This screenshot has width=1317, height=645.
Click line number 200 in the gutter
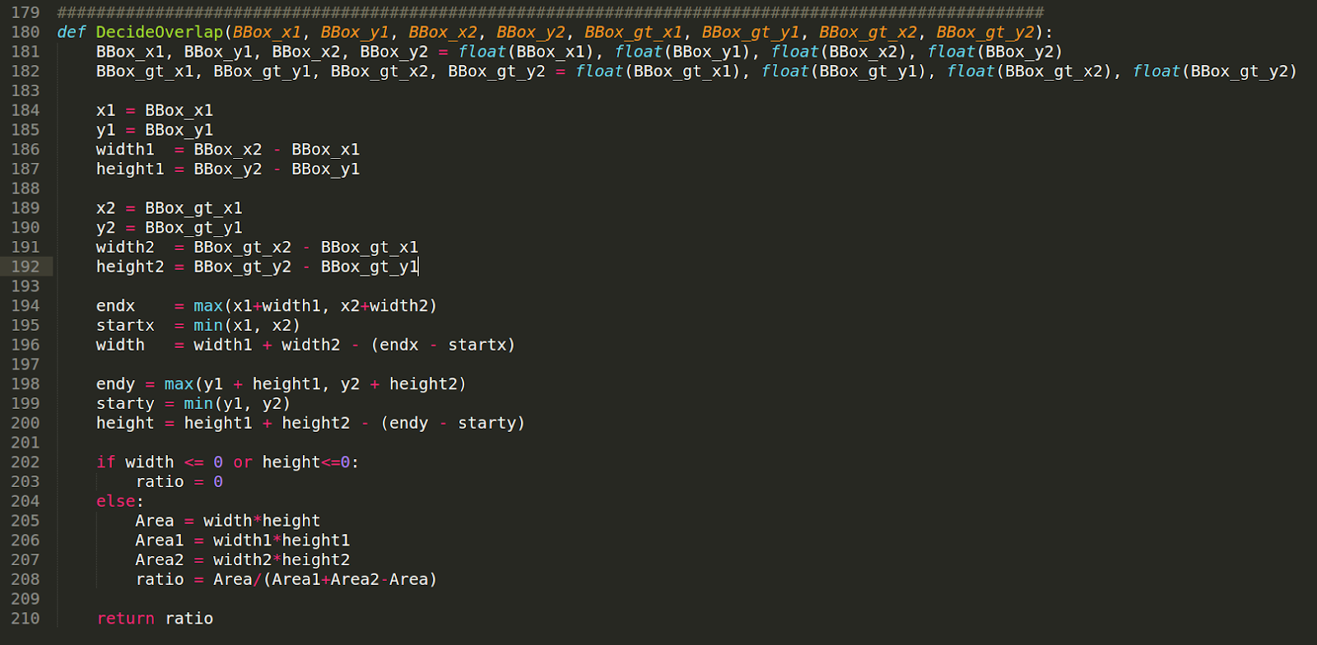tap(26, 423)
